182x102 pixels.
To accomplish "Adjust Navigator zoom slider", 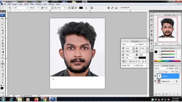I will 171,44.
